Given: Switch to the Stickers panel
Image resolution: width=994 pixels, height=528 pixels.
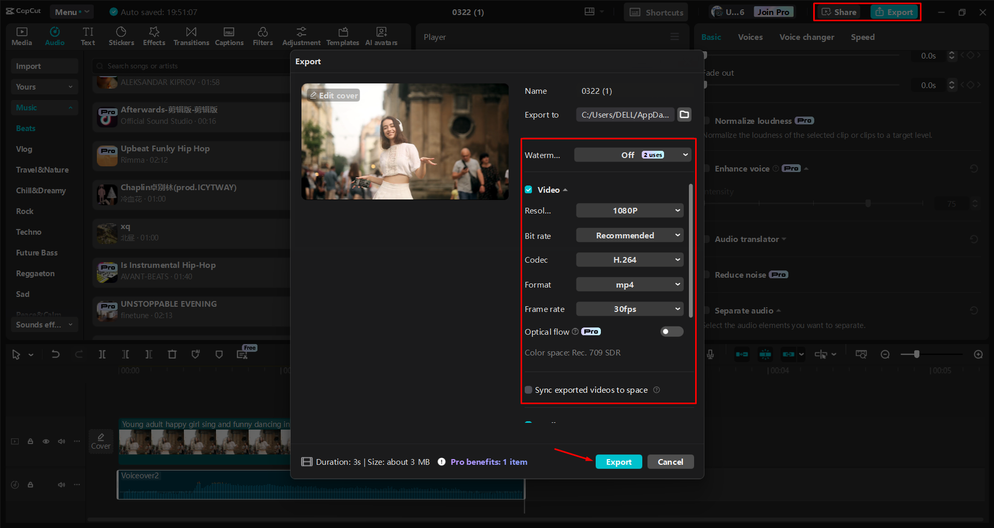Looking at the screenshot, I should pos(121,36).
